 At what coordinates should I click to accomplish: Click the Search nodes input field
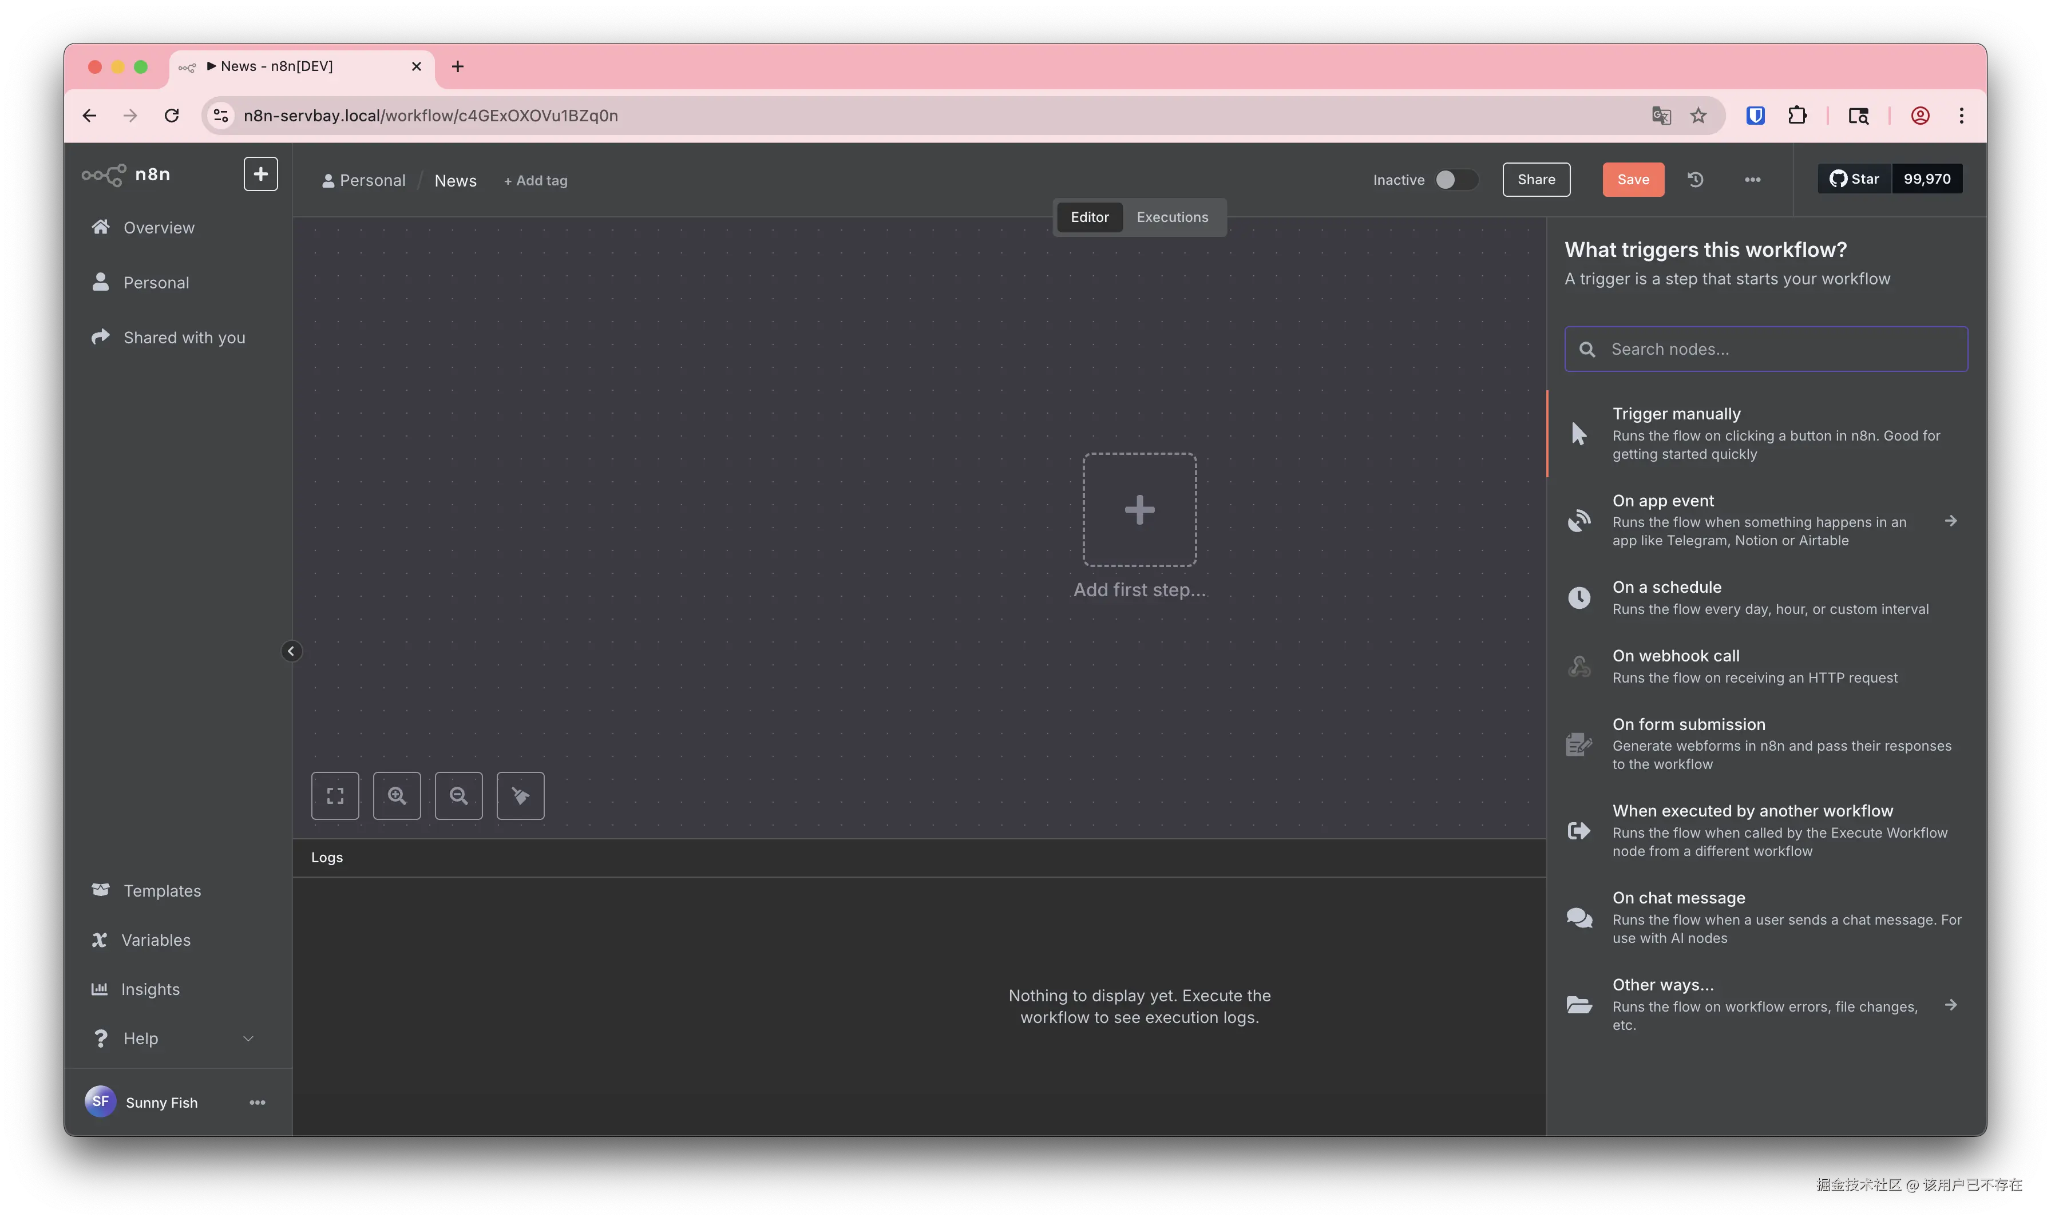1777,349
